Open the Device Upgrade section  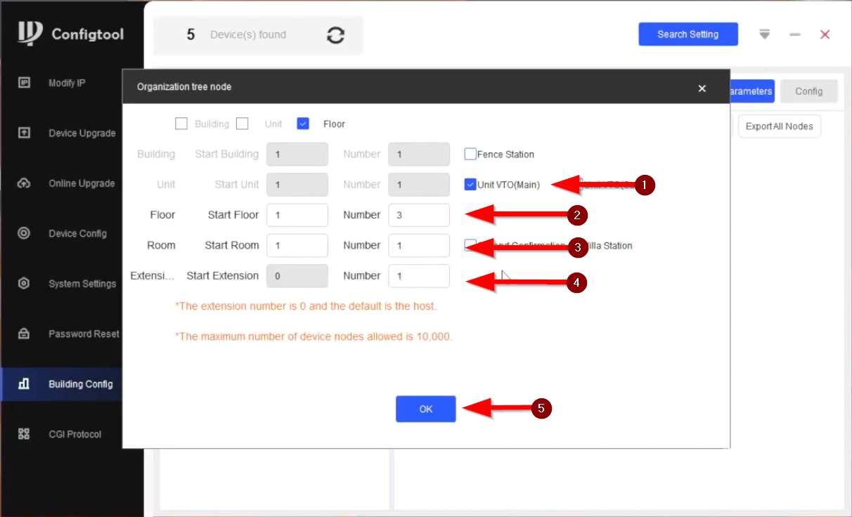pos(82,133)
